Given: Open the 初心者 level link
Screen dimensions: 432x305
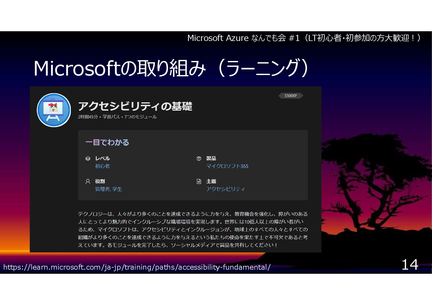Looking at the screenshot, I should point(102,166).
